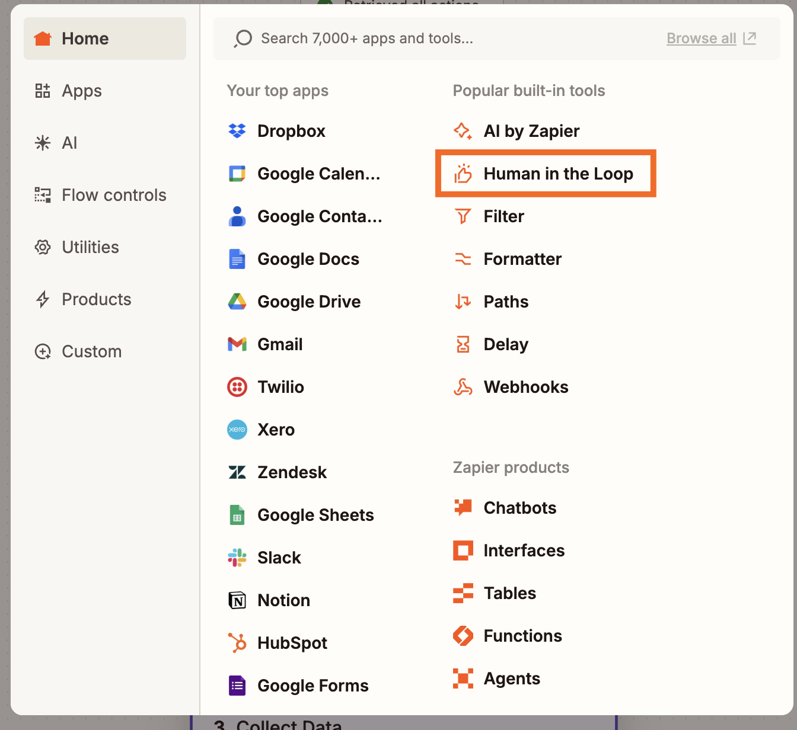Select the Google Sheets app name
The image size is (797, 730).
[x=315, y=515]
